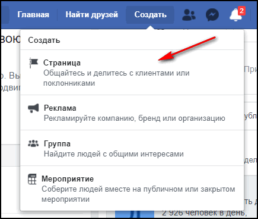Click the megaphone icon beside Реклама
The height and width of the screenshot is (219, 258).
click(33, 108)
